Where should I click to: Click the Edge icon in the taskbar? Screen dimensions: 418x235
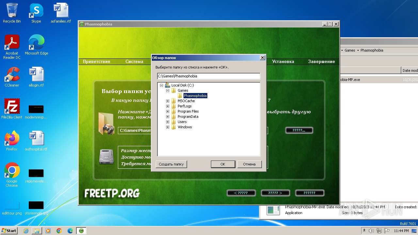(x=70, y=231)
